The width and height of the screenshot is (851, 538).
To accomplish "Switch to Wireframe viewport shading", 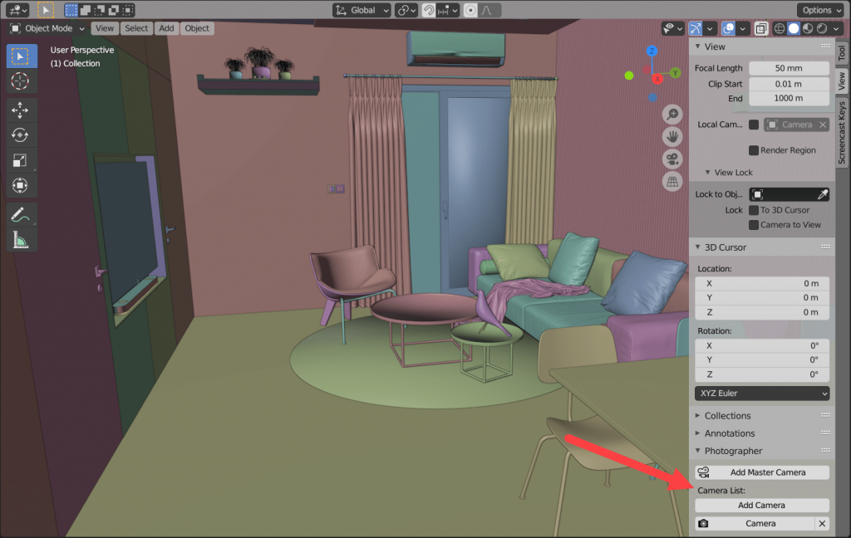I will tap(779, 28).
